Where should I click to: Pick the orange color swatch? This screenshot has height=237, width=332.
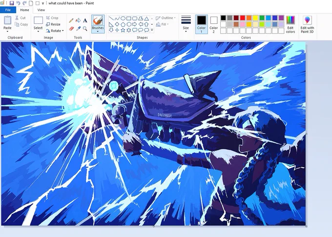click(x=249, y=18)
